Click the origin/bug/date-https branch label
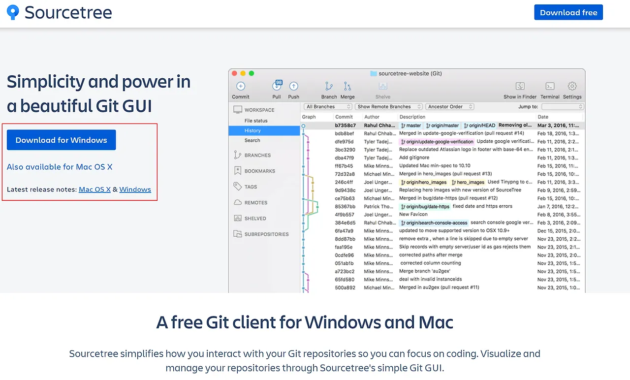The height and width of the screenshot is (380, 630). tap(425, 206)
